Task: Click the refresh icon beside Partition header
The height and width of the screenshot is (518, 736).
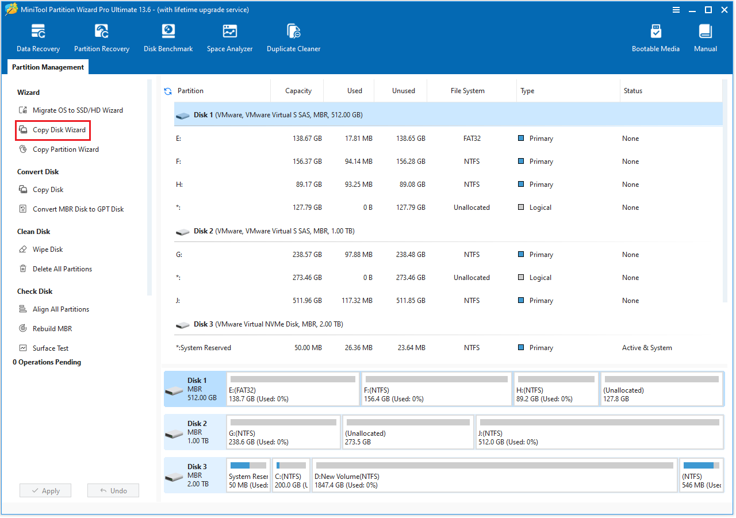Action: [168, 91]
